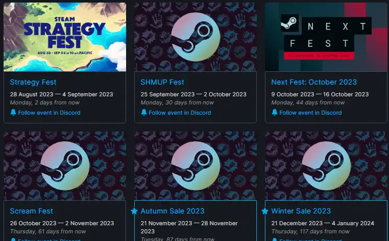
Task: Click the Steam Strategy Fest banner image
Action: 65,37
